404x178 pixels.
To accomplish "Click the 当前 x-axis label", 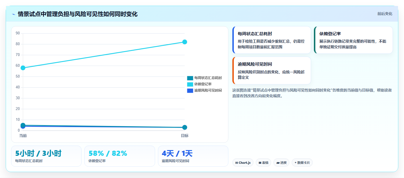I will coord(23,136).
